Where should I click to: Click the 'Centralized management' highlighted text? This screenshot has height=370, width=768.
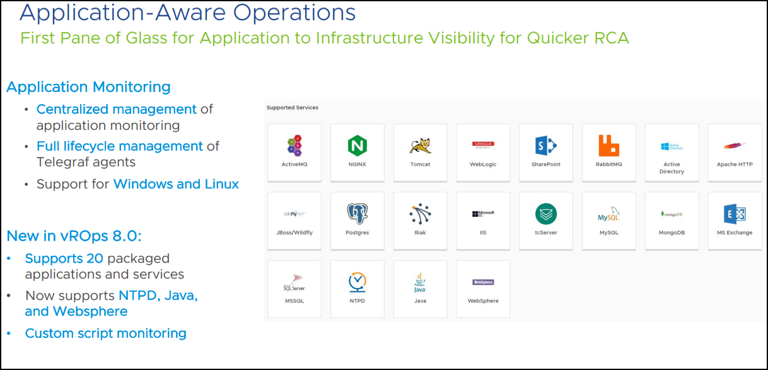117,109
